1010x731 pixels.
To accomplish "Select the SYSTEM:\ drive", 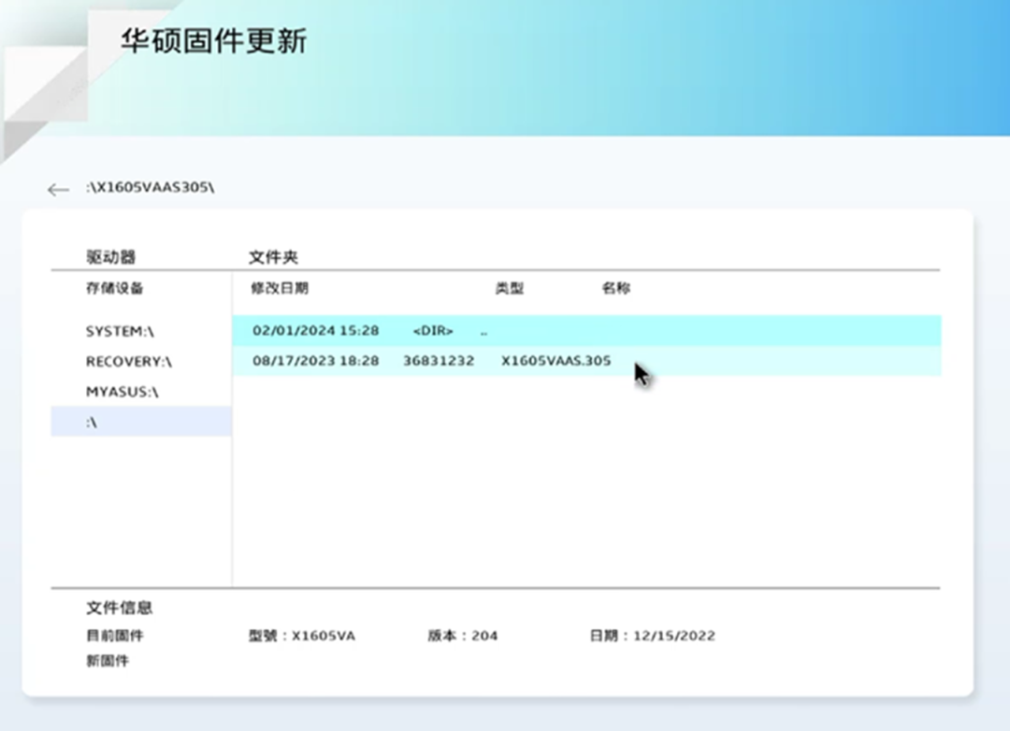I will pyautogui.click(x=120, y=331).
